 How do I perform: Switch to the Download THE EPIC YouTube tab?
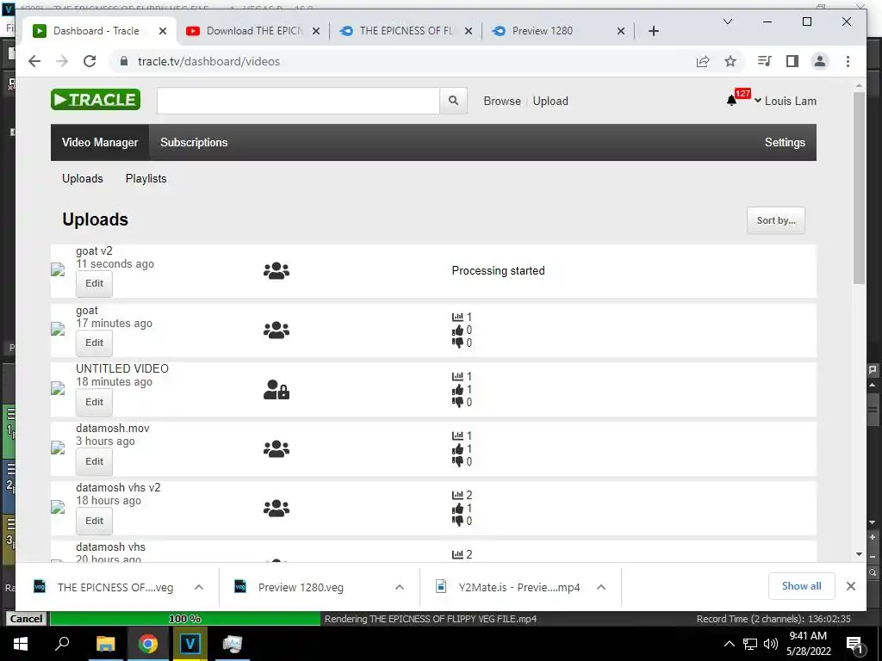254,31
